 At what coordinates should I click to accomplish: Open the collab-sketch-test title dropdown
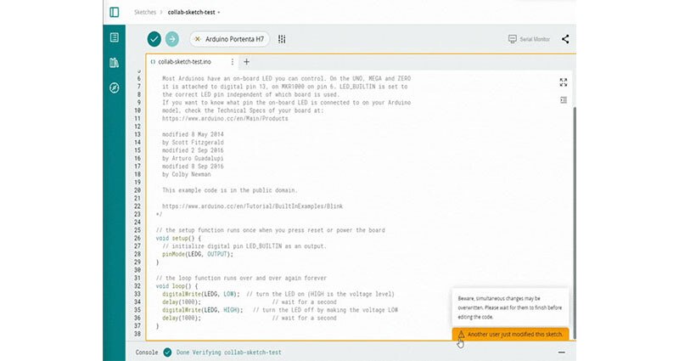(194, 12)
